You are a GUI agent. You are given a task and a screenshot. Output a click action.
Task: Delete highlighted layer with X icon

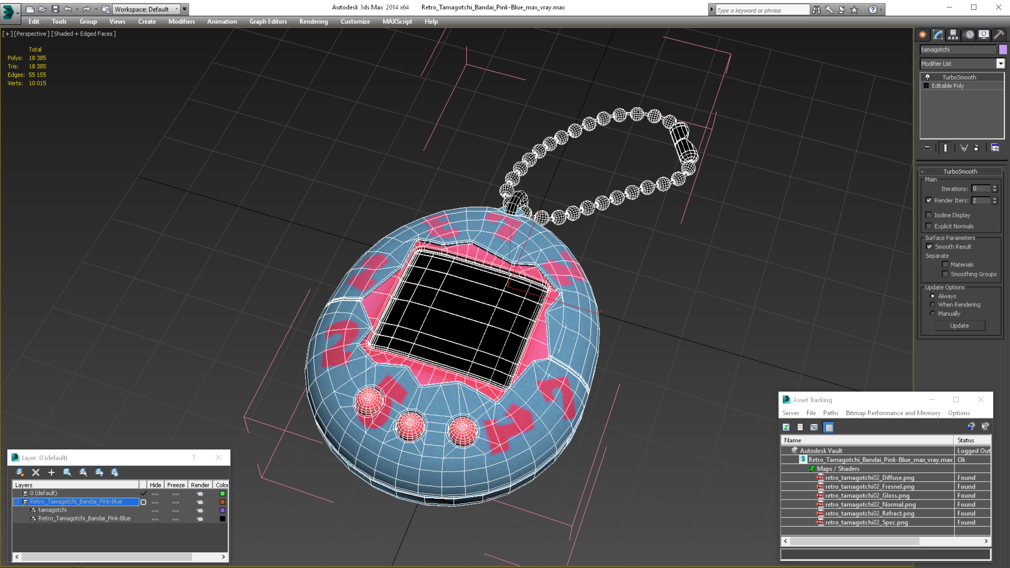(x=36, y=472)
